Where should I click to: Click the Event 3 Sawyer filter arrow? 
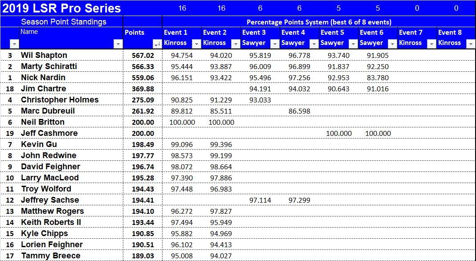point(274,44)
